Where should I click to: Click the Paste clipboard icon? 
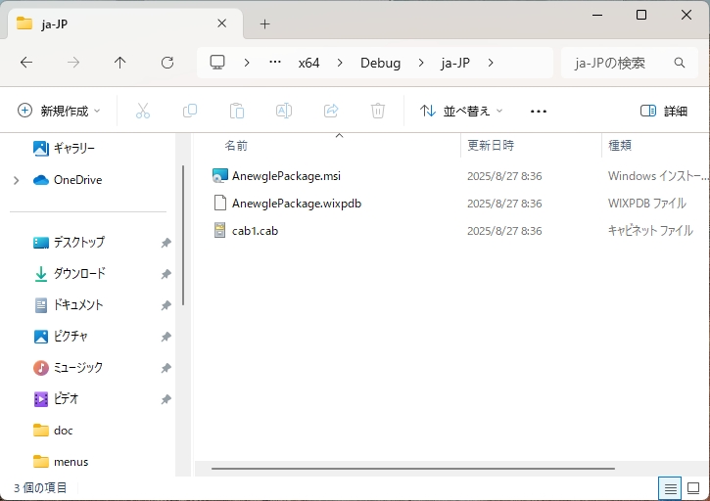pyautogui.click(x=236, y=111)
